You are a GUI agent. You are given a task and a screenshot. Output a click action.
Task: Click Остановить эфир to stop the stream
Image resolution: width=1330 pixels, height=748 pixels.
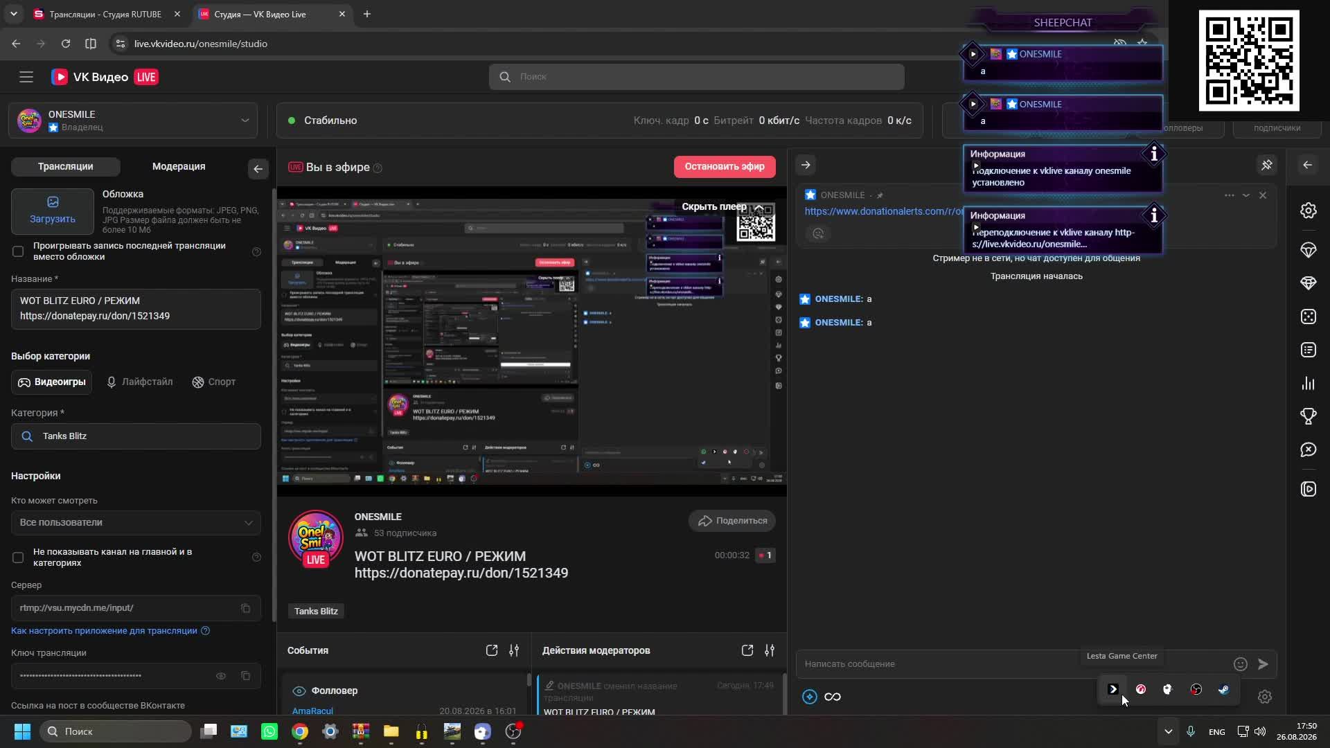pyautogui.click(x=725, y=167)
